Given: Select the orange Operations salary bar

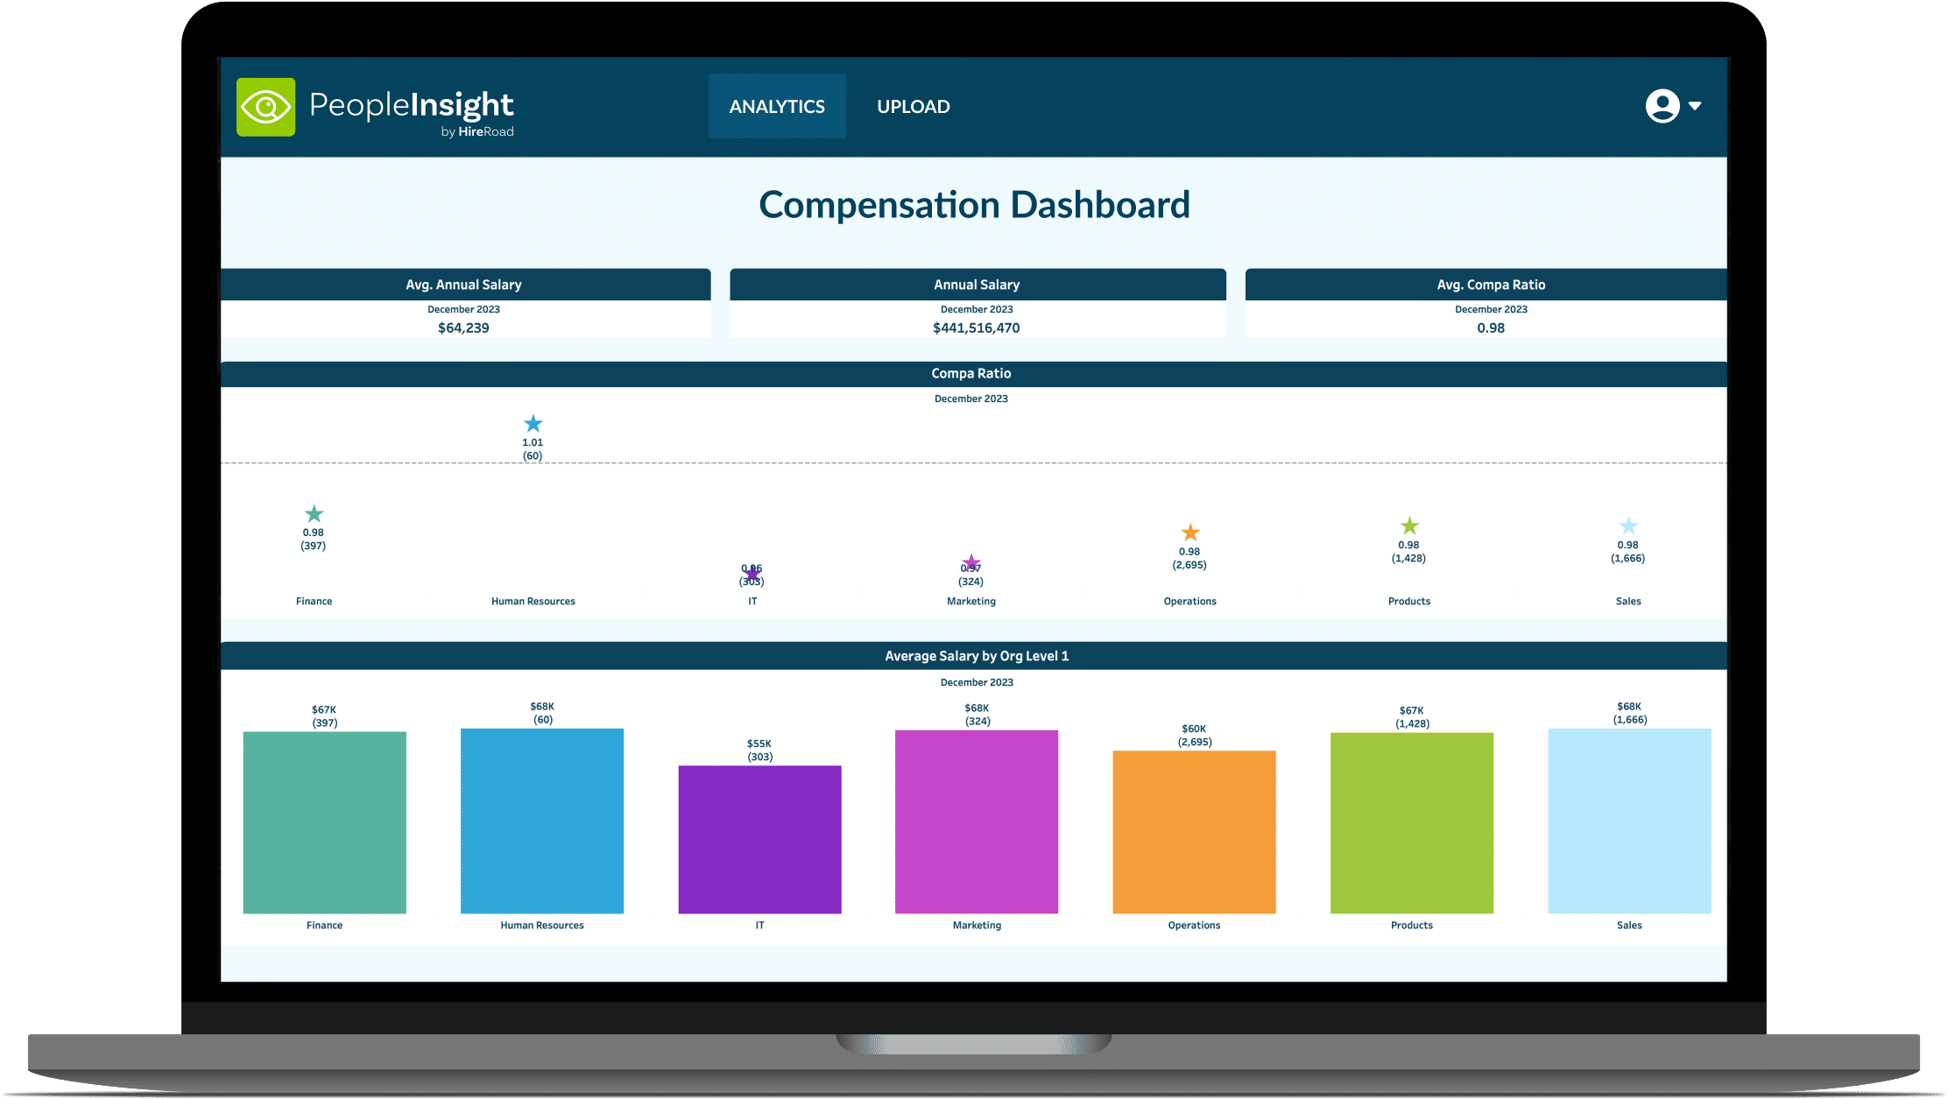Looking at the screenshot, I should [x=1194, y=832].
